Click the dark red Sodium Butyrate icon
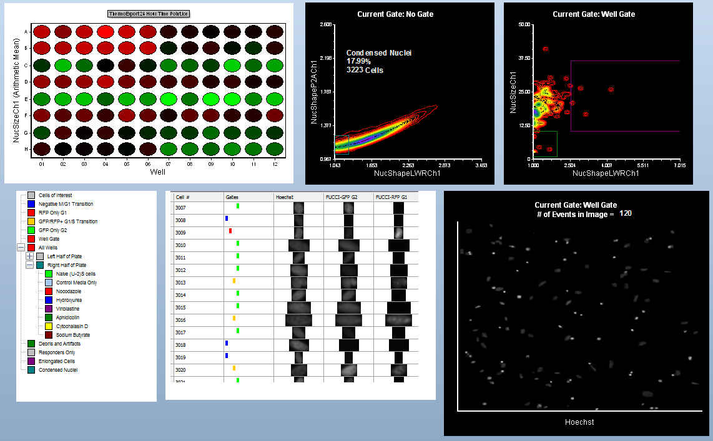 (48, 335)
